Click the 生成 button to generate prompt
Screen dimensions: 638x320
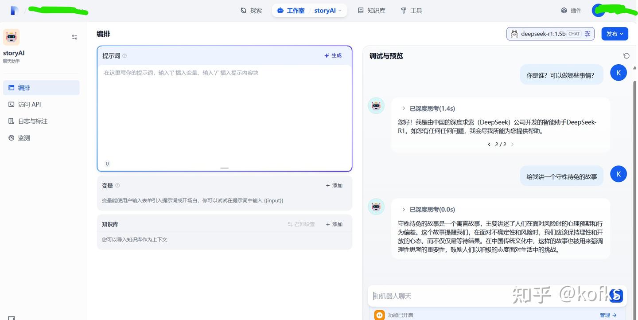pos(333,55)
